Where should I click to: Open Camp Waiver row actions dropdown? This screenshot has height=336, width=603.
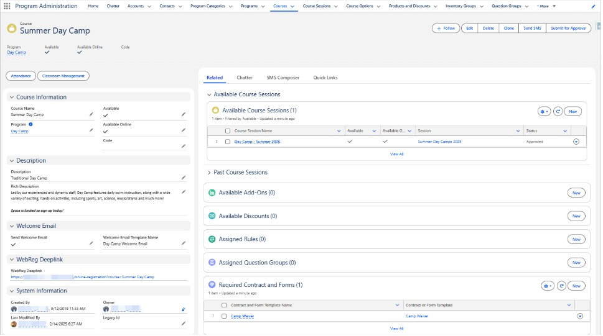point(580,316)
